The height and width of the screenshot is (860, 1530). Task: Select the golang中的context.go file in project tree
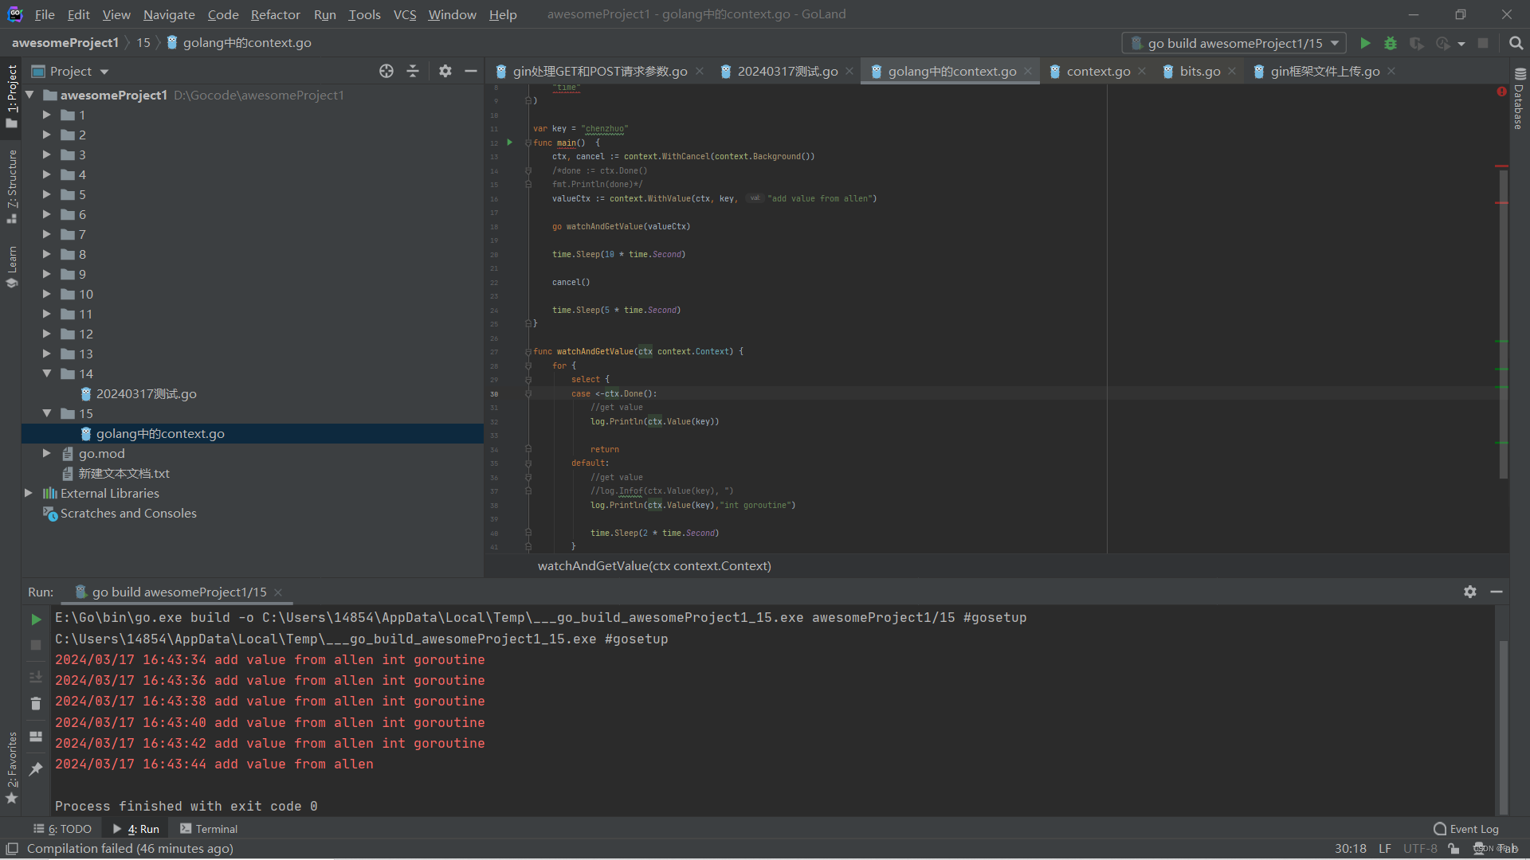click(159, 433)
